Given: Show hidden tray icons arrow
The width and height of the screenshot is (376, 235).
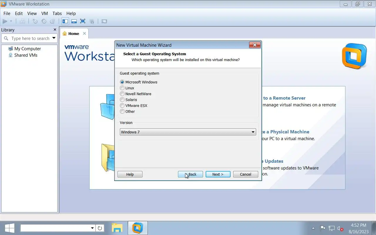Looking at the screenshot, I should click(x=313, y=228).
